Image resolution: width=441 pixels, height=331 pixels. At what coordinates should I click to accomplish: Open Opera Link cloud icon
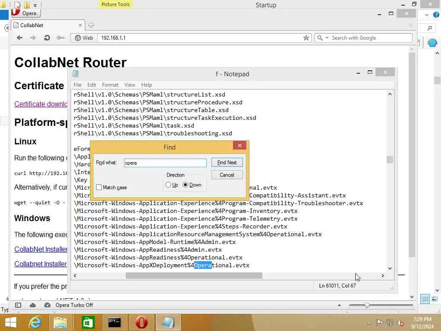click(x=33, y=305)
